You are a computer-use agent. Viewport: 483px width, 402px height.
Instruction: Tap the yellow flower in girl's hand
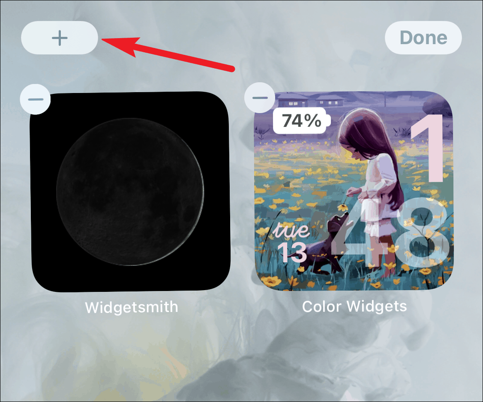[x=343, y=207]
